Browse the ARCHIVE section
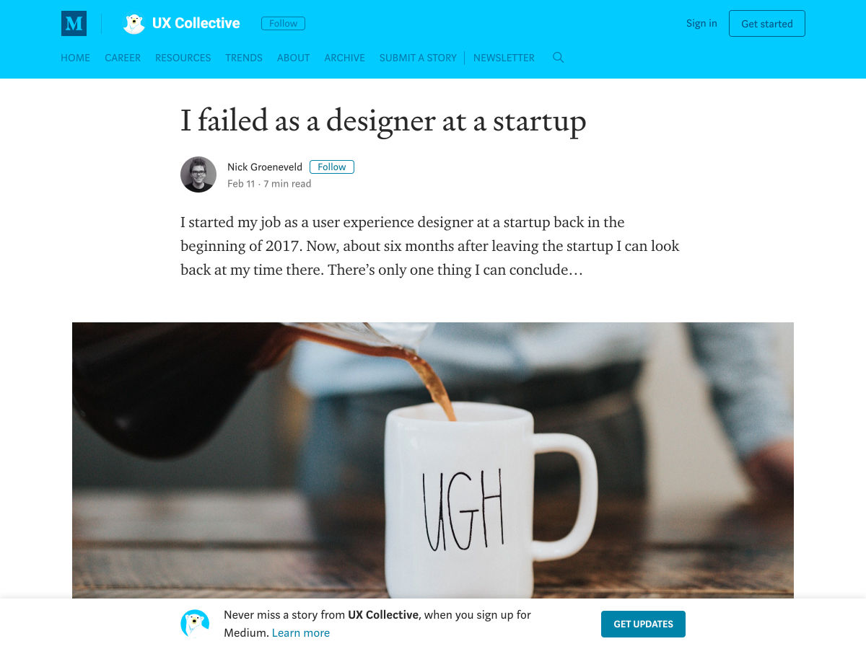866x649 pixels. (x=344, y=58)
